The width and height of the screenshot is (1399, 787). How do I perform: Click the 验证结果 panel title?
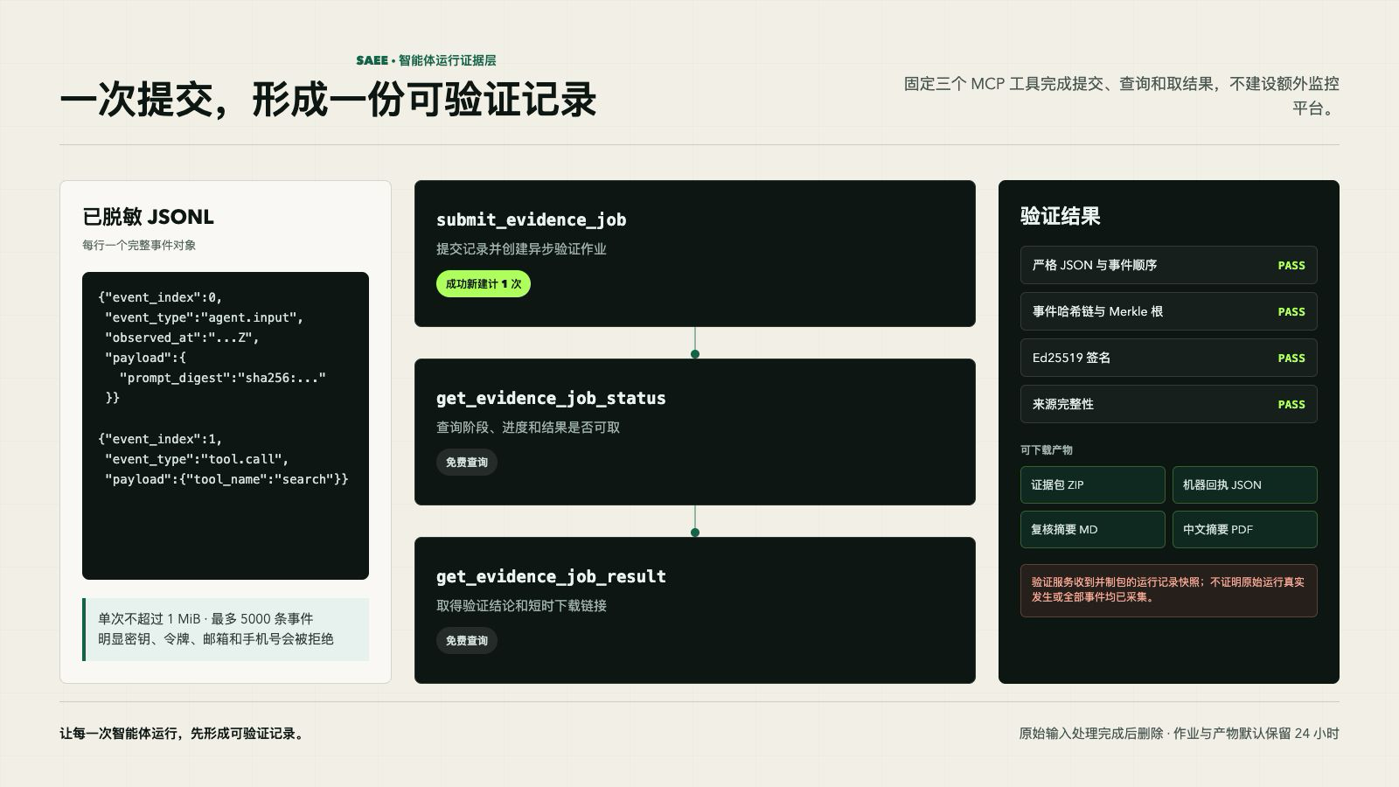[1060, 216]
